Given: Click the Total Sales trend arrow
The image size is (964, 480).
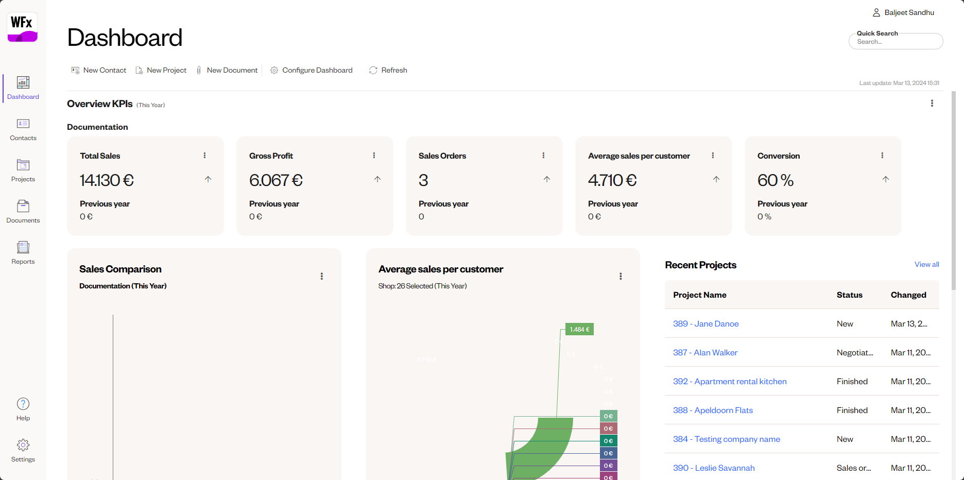Looking at the screenshot, I should 208,179.
